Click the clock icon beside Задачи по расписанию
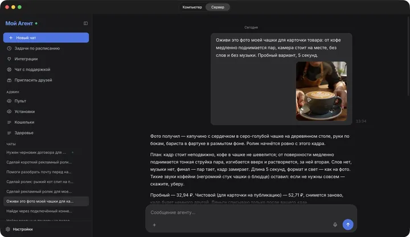410x237 pixels. (9, 48)
